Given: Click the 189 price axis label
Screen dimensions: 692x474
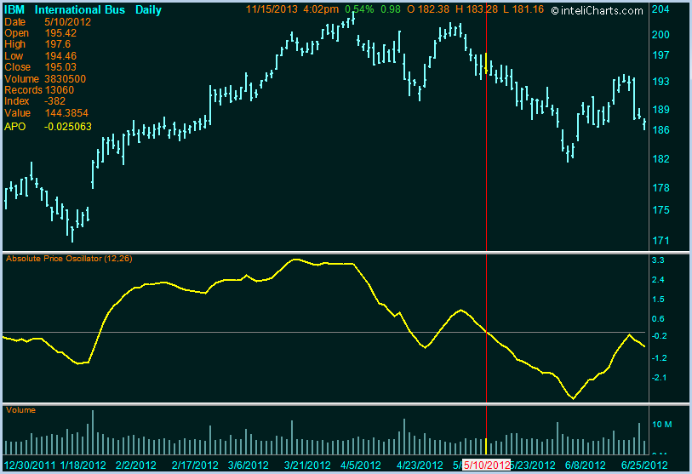Looking at the screenshot, I should pyautogui.click(x=661, y=110).
